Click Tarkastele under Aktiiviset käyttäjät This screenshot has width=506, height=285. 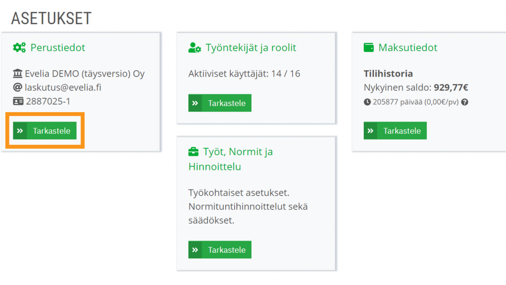point(220,103)
